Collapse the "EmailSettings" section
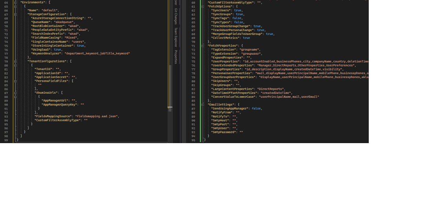 coord(202,104)
